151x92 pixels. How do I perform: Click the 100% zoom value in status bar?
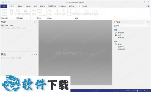coord(127,91)
